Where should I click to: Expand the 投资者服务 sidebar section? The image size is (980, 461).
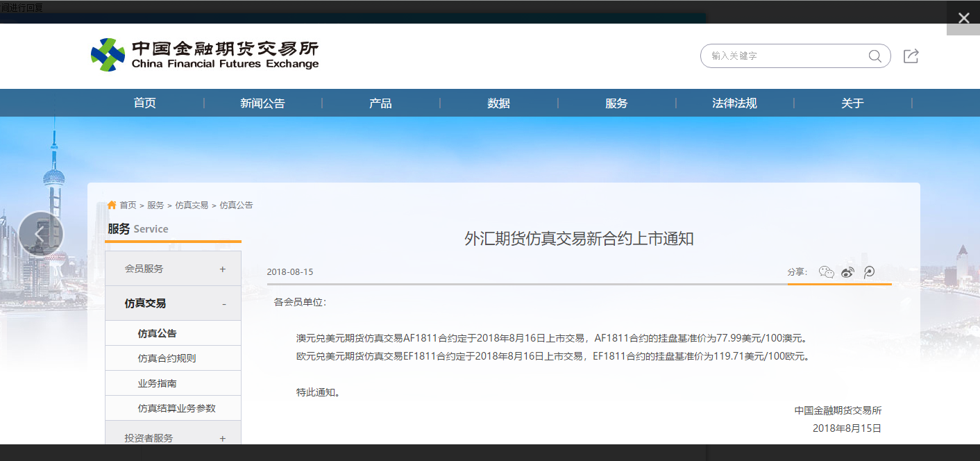pyautogui.click(x=222, y=438)
